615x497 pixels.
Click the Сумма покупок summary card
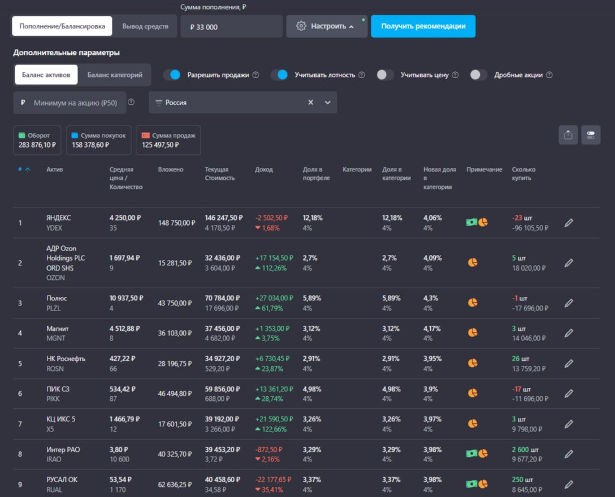coord(98,140)
